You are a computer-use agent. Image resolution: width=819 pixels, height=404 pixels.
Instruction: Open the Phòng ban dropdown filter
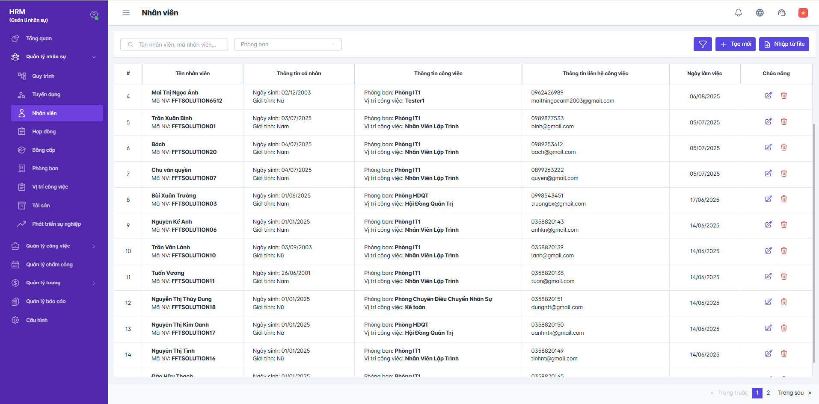tap(288, 44)
